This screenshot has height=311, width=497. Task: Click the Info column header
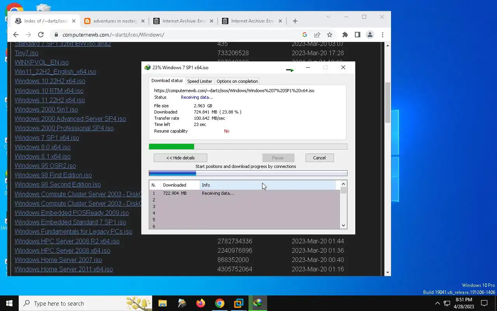[x=268, y=185]
